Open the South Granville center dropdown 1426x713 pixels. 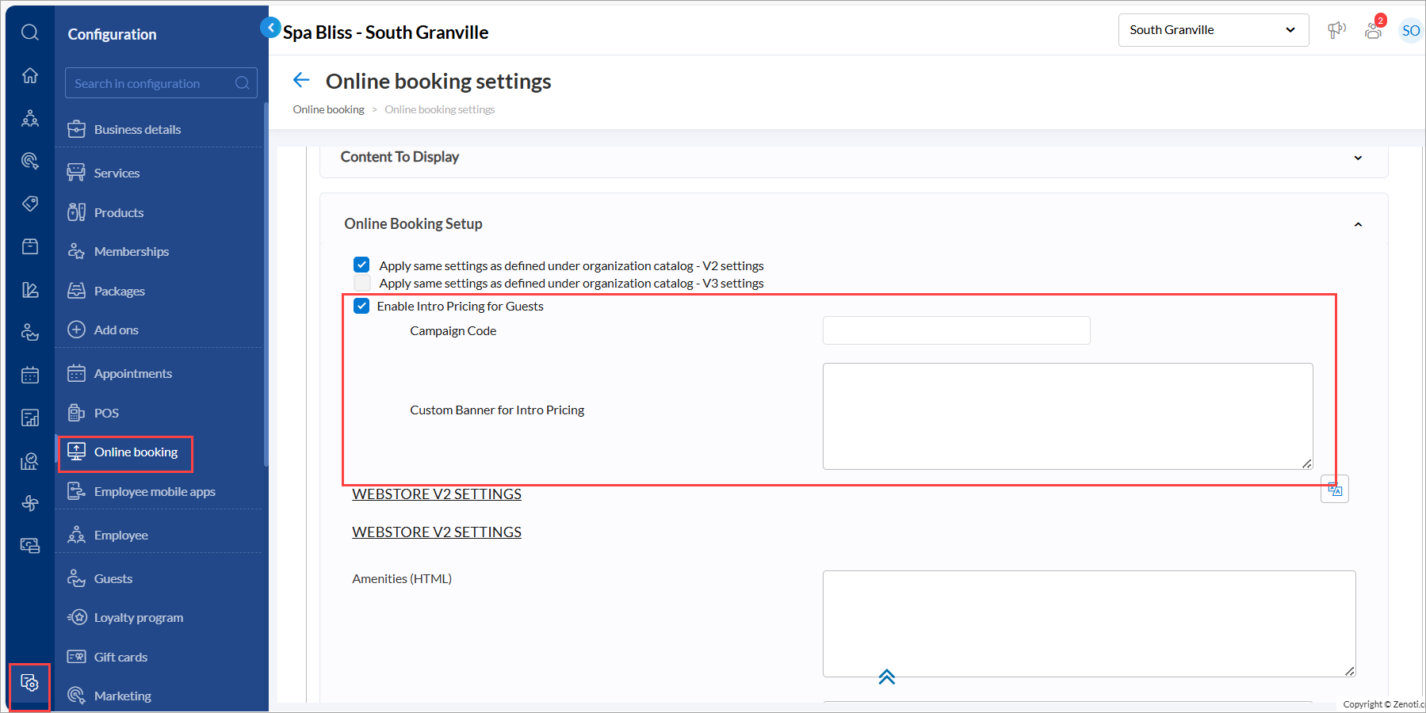(1214, 30)
